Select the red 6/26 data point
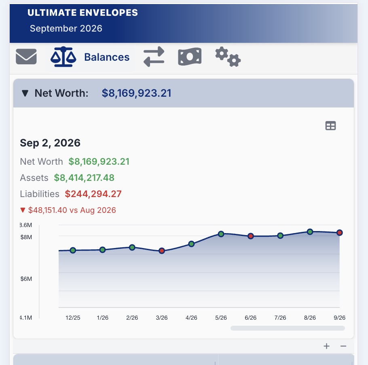368x365 pixels. click(x=251, y=236)
